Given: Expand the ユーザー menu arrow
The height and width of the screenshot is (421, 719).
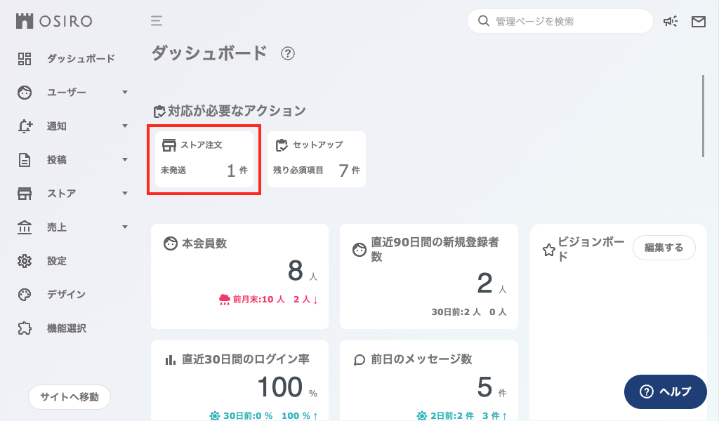Looking at the screenshot, I should [x=125, y=93].
